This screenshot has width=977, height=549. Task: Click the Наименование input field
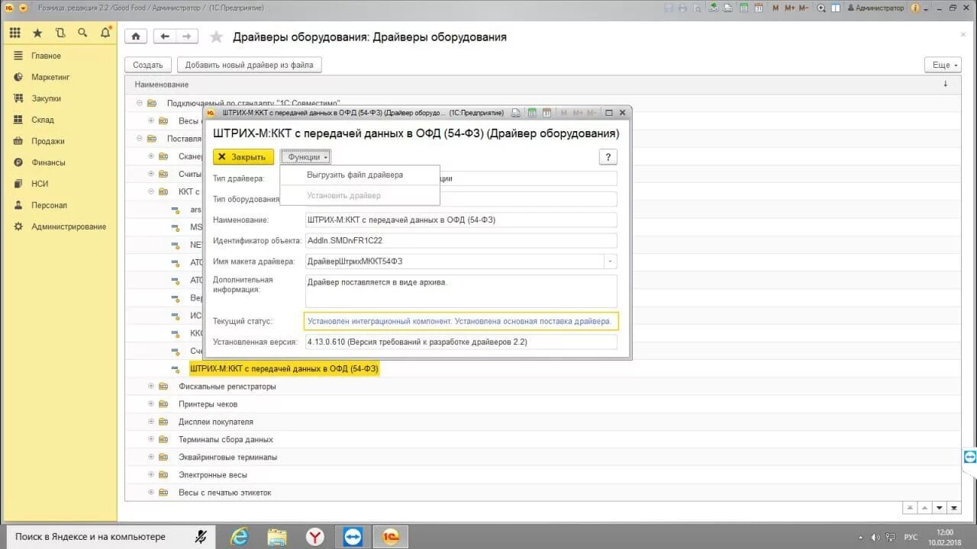[x=460, y=220]
